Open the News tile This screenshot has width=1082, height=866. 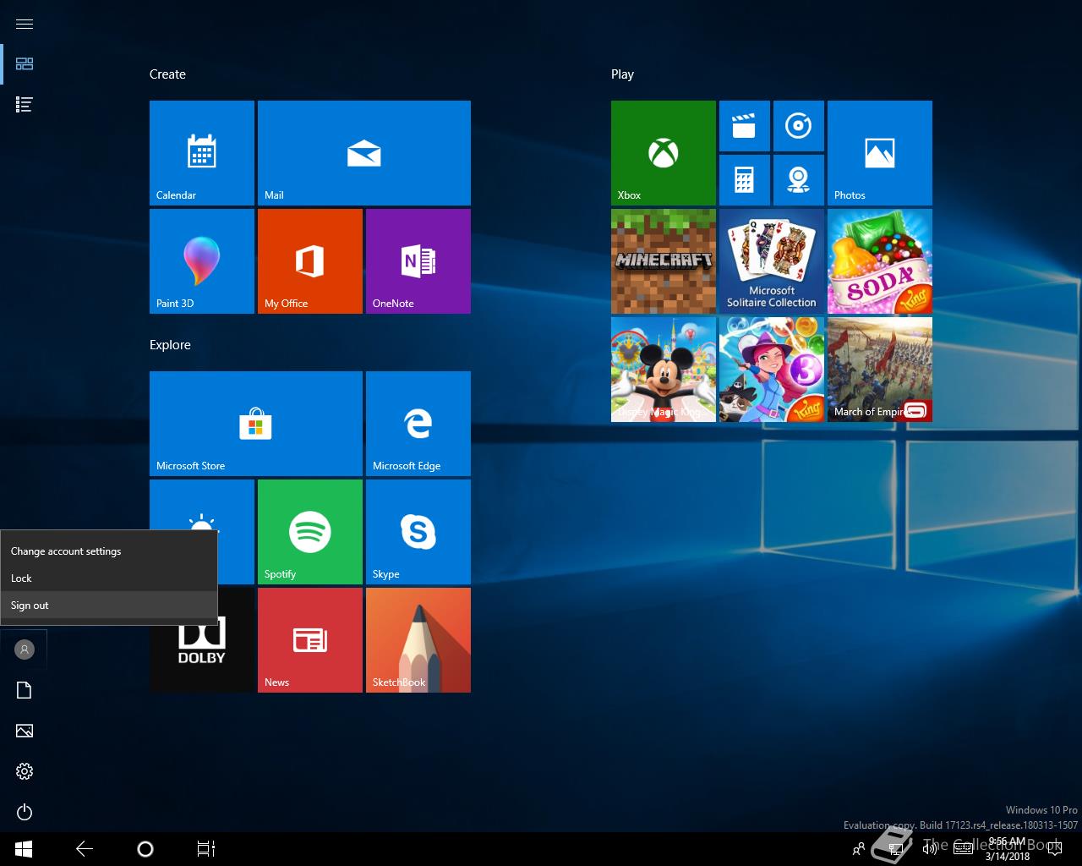310,640
